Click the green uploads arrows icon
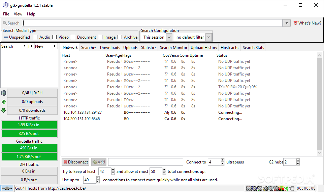The image size is (324, 192). 3,102
